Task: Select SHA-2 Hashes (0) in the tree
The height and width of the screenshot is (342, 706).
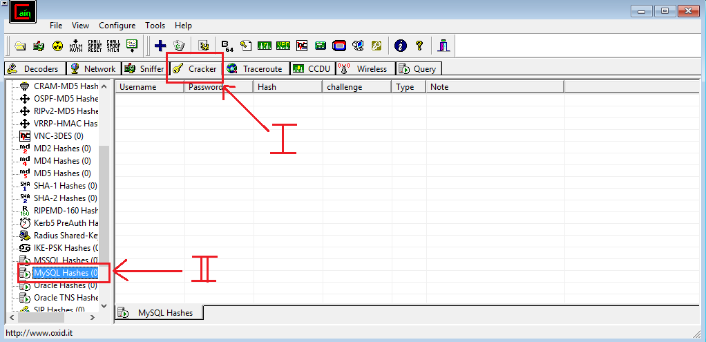Action: 66,198
